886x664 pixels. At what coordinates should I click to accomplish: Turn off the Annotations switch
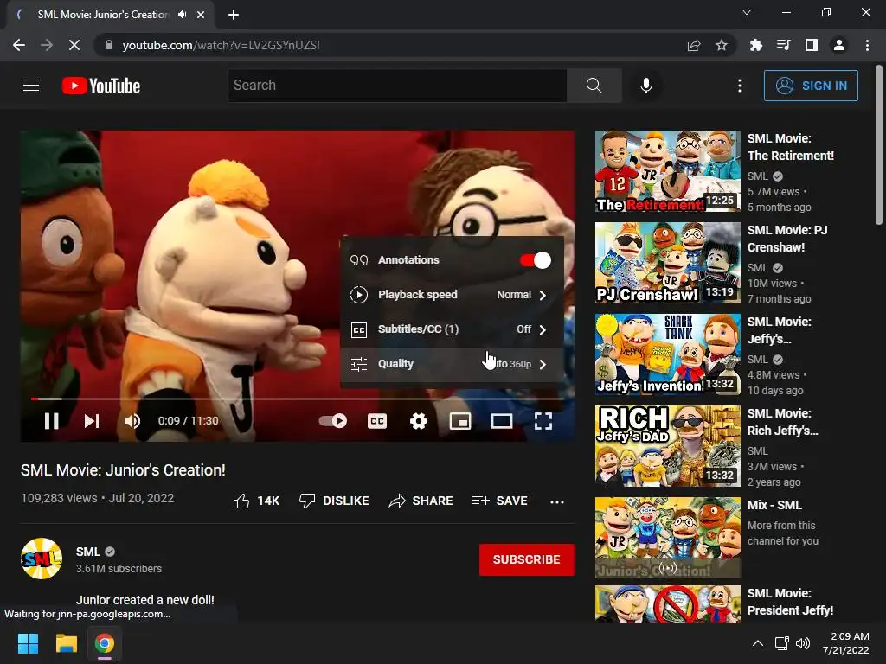click(x=535, y=260)
